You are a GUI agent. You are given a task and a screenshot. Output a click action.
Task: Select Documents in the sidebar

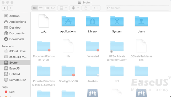coord(15,33)
